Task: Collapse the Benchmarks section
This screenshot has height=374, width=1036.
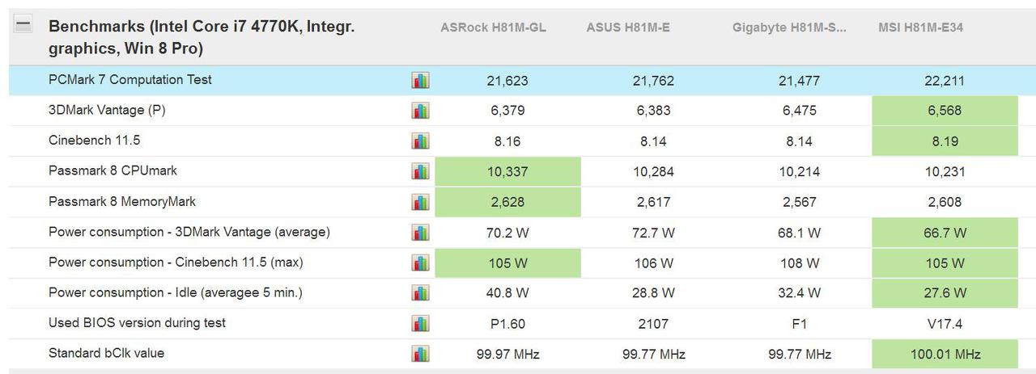Action: pos(23,25)
